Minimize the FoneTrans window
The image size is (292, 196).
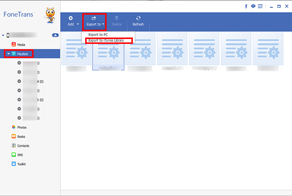pyautogui.click(x=272, y=7)
